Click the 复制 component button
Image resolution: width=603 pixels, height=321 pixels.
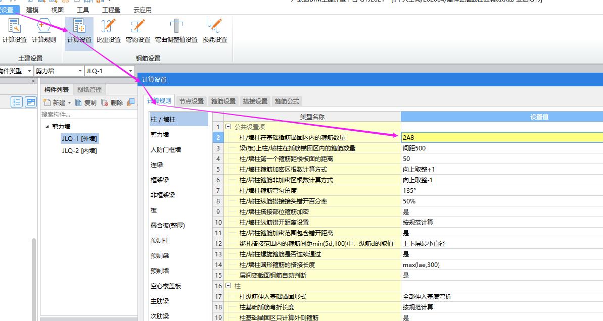(86, 102)
